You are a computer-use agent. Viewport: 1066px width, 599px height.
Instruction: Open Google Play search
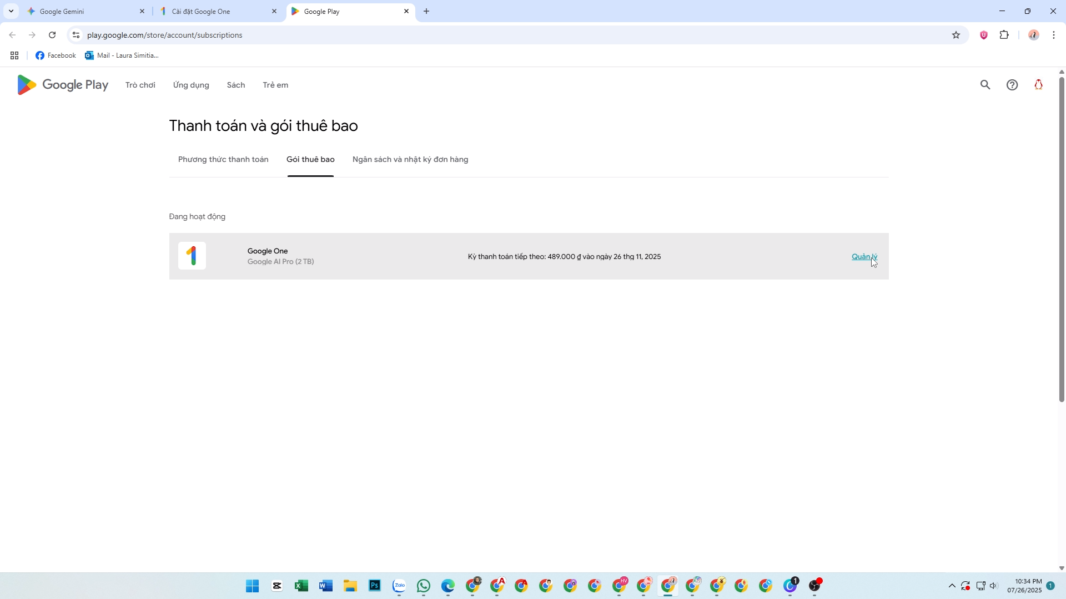(x=985, y=85)
